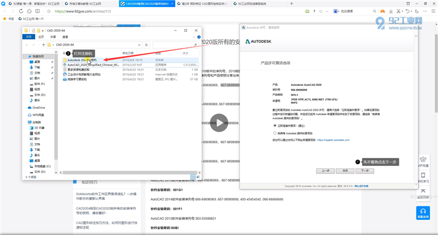Open the browser downloads icon
The image size is (438, 235).
click(x=391, y=11)
